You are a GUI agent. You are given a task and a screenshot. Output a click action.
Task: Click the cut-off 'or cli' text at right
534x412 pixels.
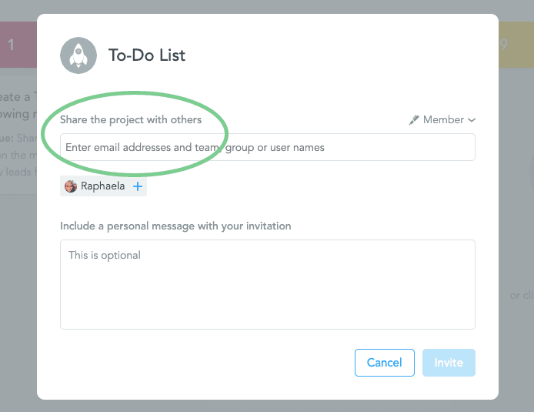522,295
